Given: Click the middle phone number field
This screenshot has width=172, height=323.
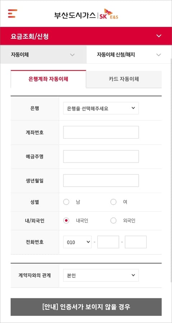Looking at the screenshot, I should 108,242.
